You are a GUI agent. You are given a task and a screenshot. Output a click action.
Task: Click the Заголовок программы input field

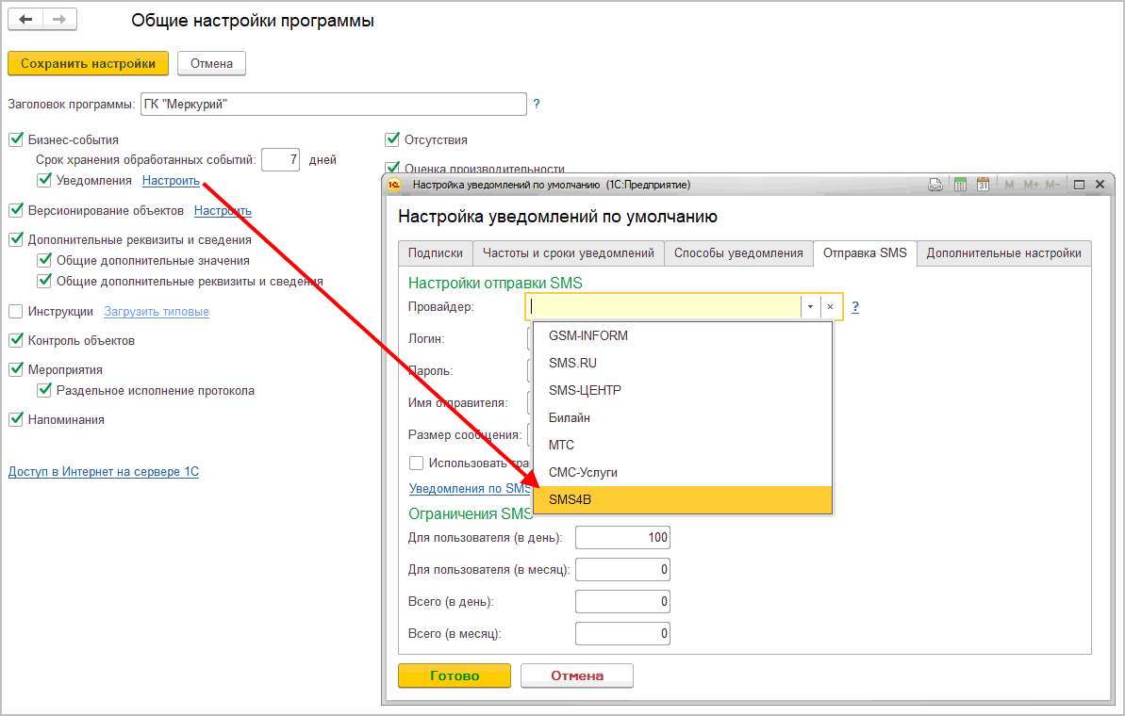[x=334, y=104]
